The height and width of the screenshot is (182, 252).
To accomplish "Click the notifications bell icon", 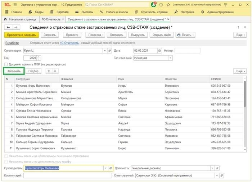I will [153, 5].
